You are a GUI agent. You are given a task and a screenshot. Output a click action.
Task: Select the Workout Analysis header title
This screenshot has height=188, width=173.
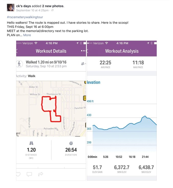[122, 51]
